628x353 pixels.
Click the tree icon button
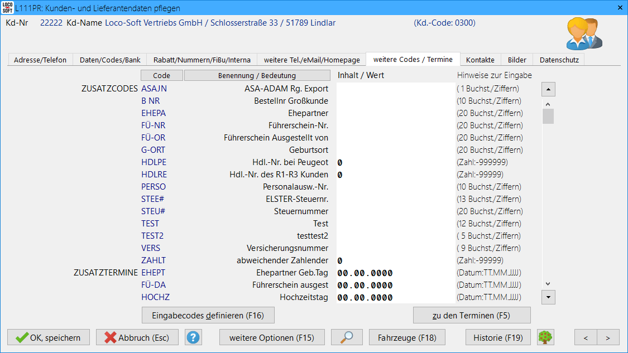545,337
